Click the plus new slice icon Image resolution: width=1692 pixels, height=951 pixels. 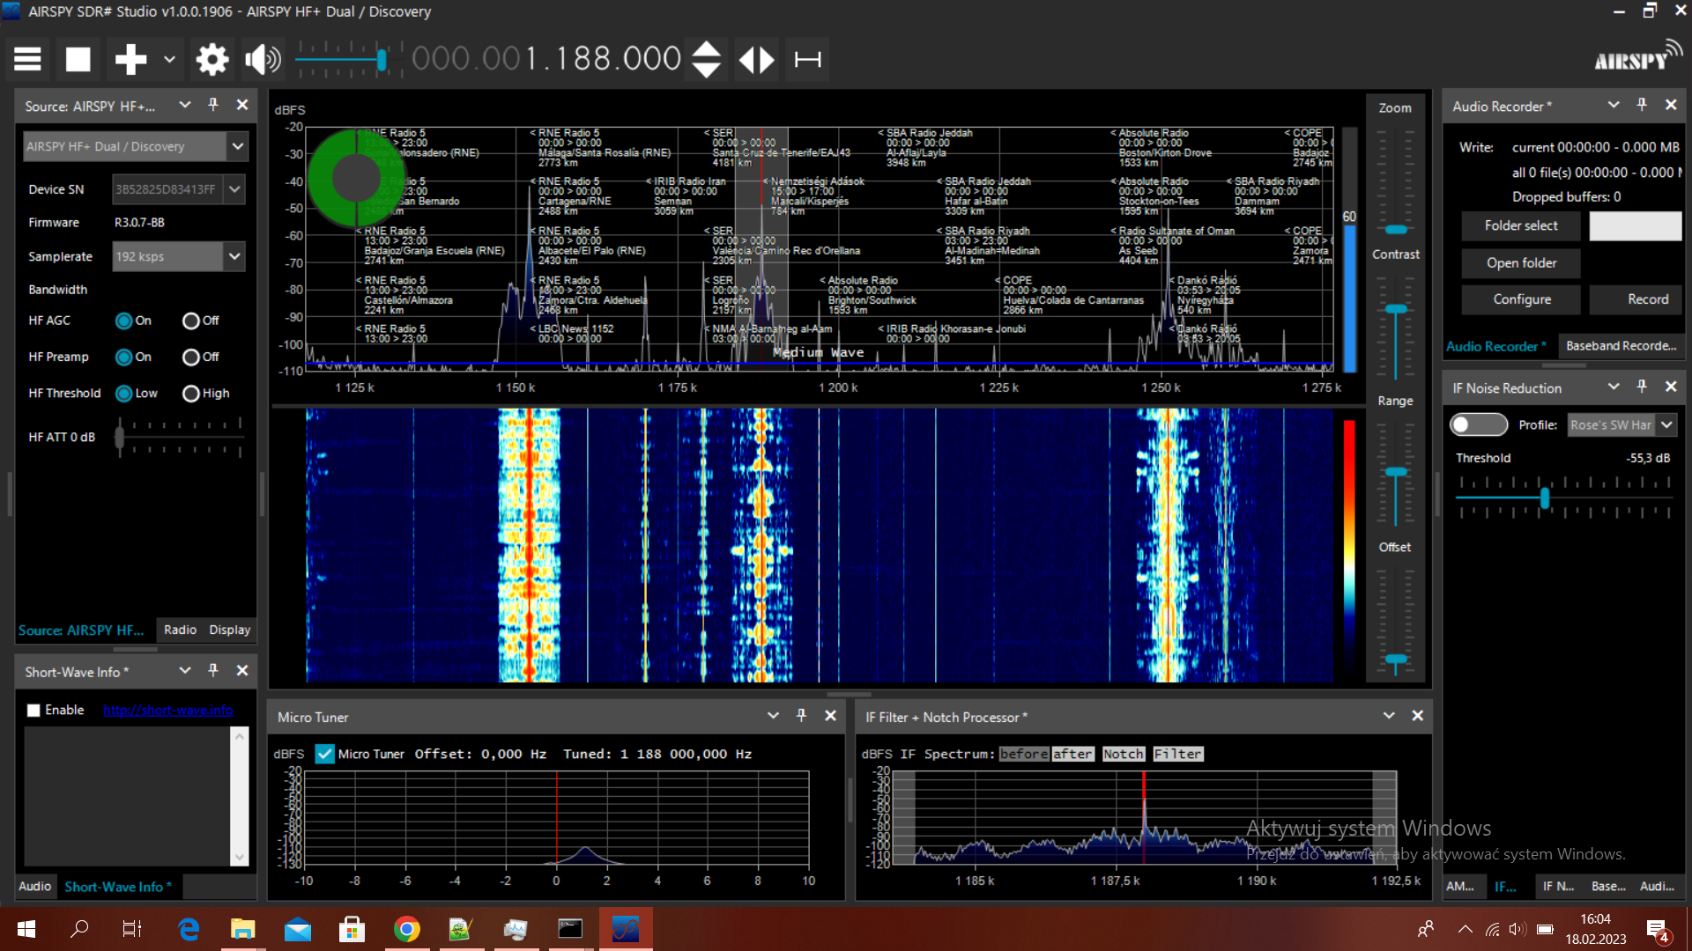[x=130, y=60]
